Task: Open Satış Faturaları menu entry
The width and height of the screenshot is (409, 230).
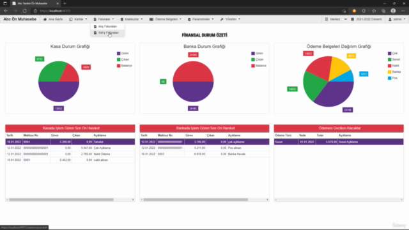Action: pyautogui.click(x=107, y=33)
